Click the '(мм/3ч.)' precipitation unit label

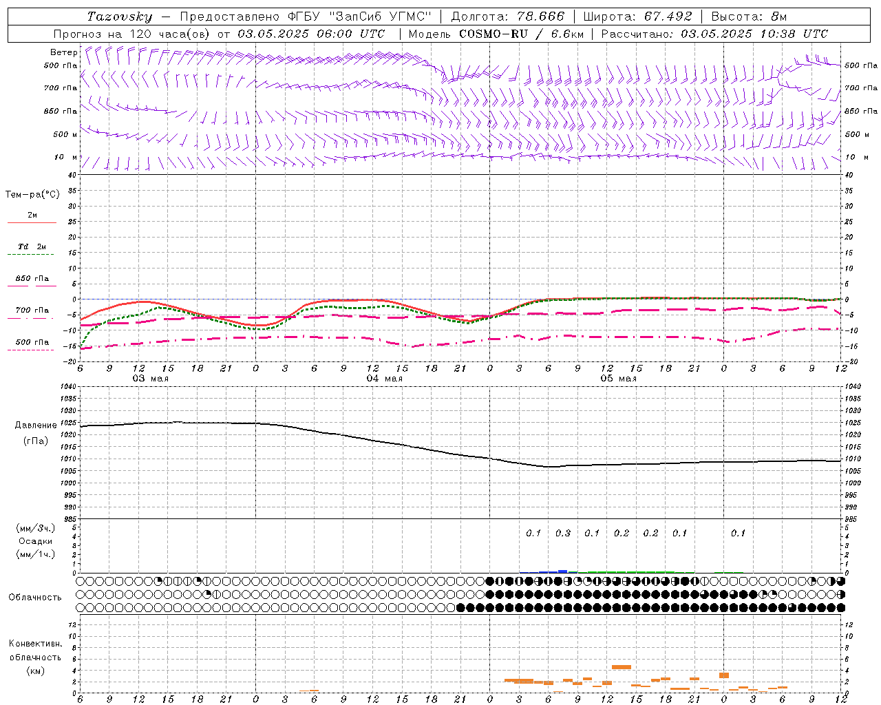(x=36, y=528)
